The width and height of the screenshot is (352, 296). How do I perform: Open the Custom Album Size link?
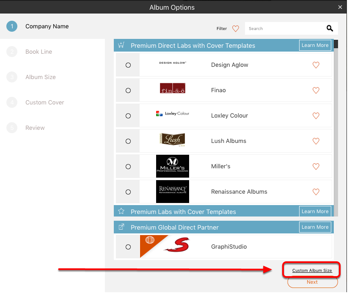[x=312, y=270]
